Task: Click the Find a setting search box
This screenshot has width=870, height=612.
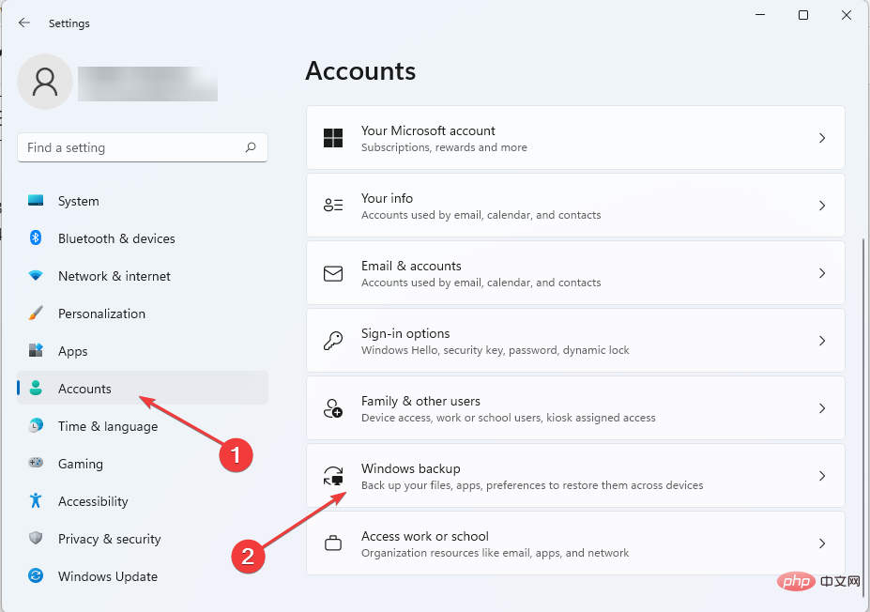Action: [131, 147]
